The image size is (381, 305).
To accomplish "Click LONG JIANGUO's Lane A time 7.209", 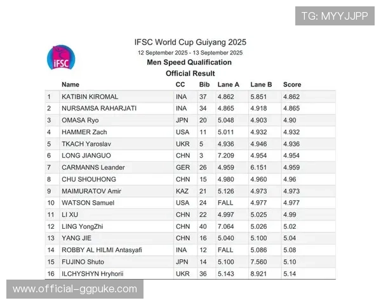I will click(x=226, y=156).
